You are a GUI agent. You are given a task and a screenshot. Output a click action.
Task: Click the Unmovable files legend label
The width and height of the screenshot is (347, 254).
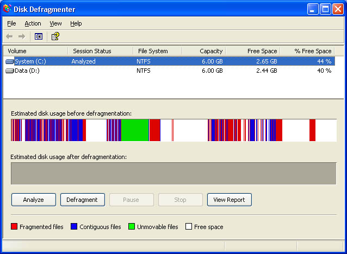point(158,227)
